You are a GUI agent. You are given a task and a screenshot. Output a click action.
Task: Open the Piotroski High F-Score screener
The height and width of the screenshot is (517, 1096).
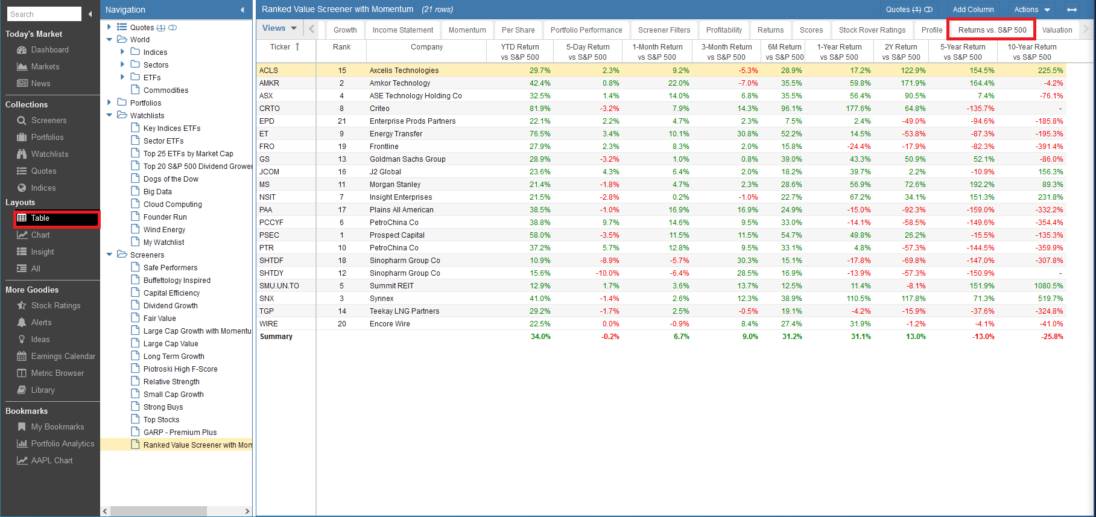point(180,369)
